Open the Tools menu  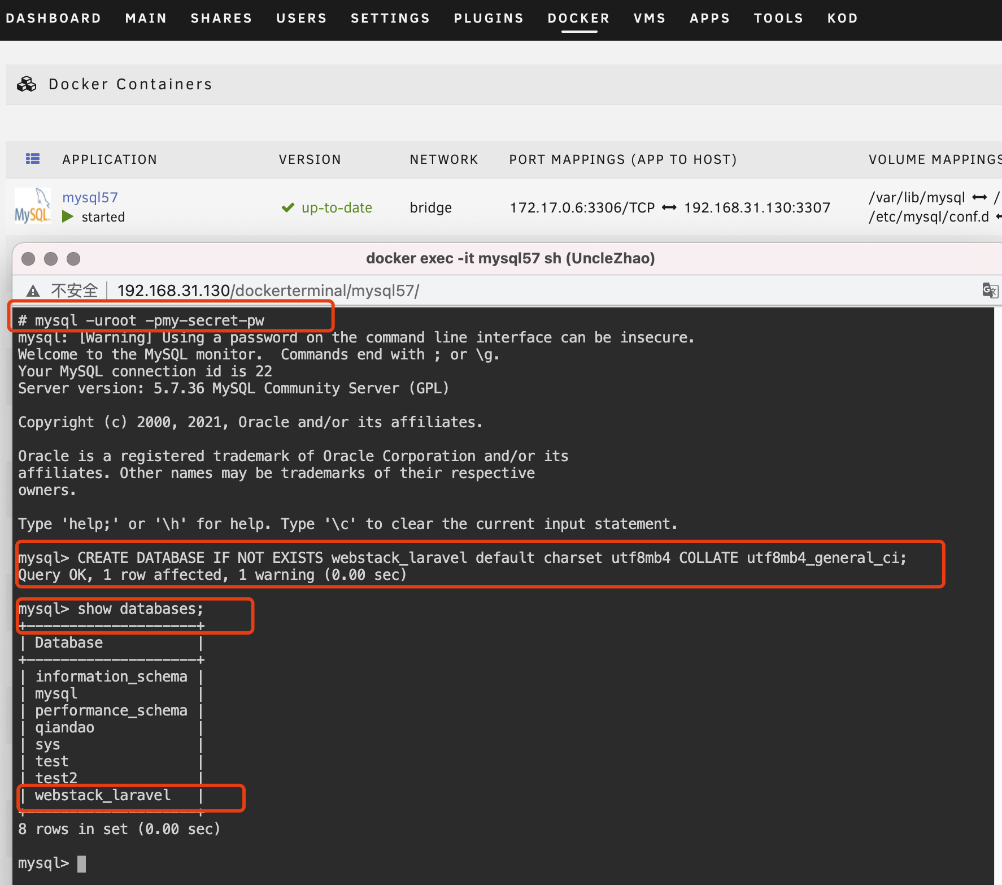(x=778, y=18)
